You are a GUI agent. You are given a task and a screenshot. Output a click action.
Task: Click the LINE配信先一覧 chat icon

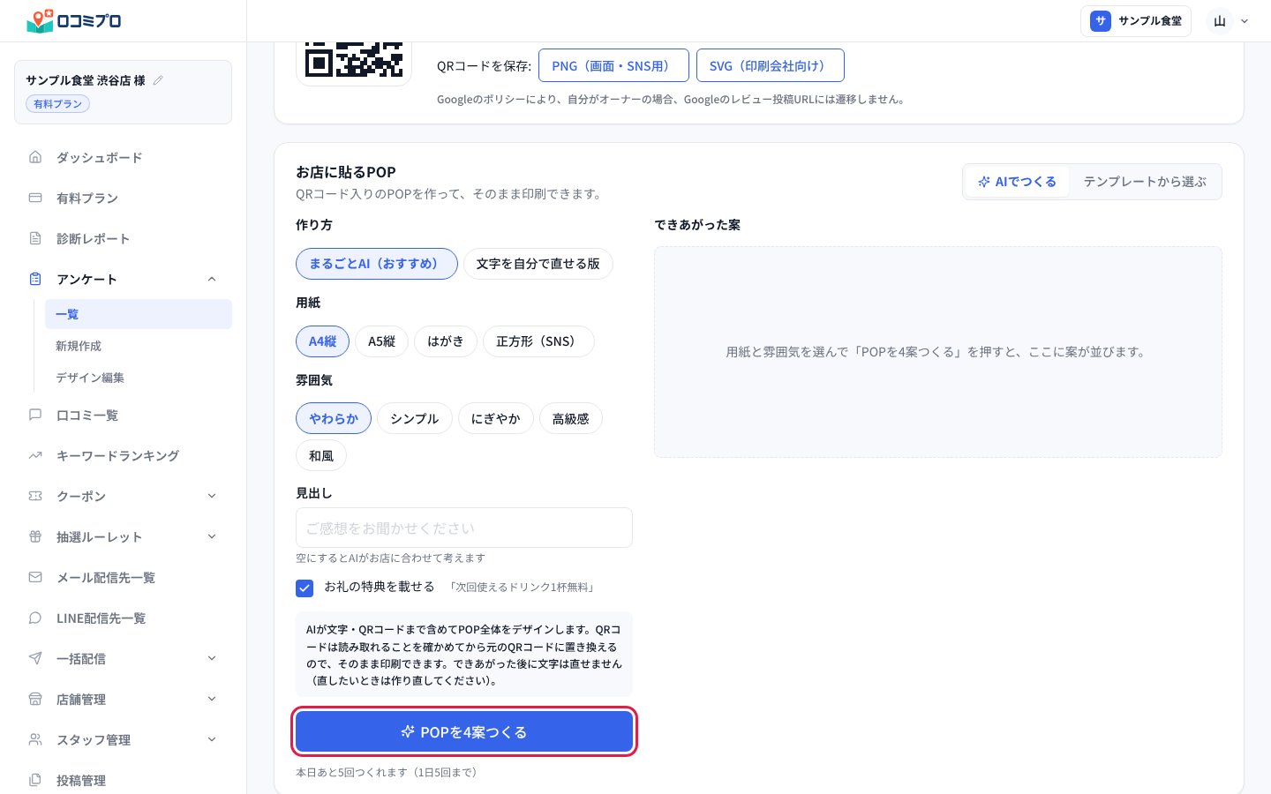[35, 618]
